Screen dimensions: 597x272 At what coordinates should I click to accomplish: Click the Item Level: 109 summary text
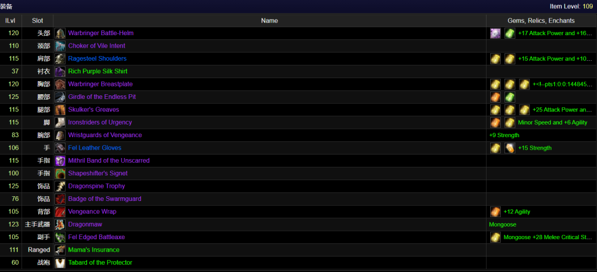pos(571,7)
